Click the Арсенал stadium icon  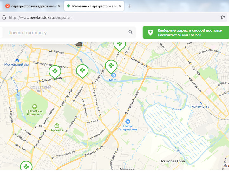point(57,126)
